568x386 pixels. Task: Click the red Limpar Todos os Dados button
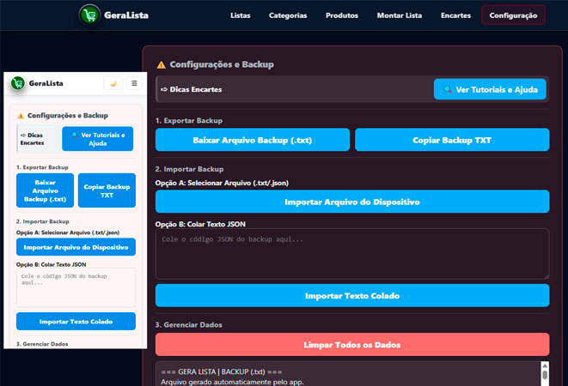coord(352,344)
